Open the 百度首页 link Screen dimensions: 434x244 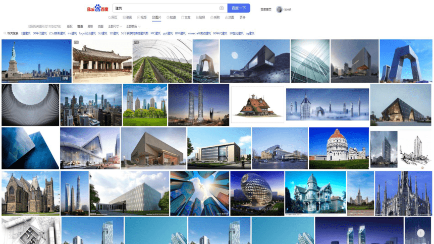(x=266, y=10)
